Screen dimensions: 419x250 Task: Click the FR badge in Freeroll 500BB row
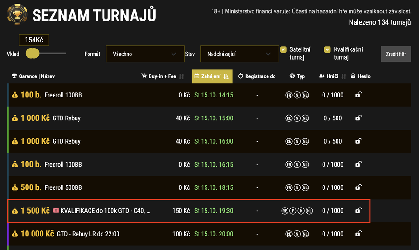tap(289, 188)
